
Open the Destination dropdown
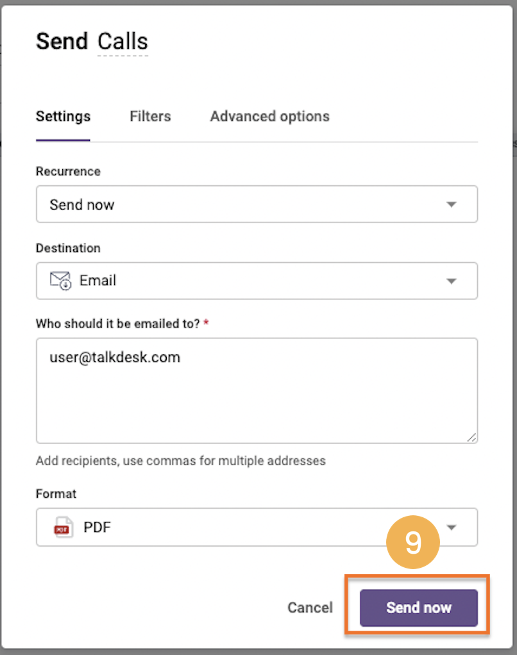coord(257,281)
